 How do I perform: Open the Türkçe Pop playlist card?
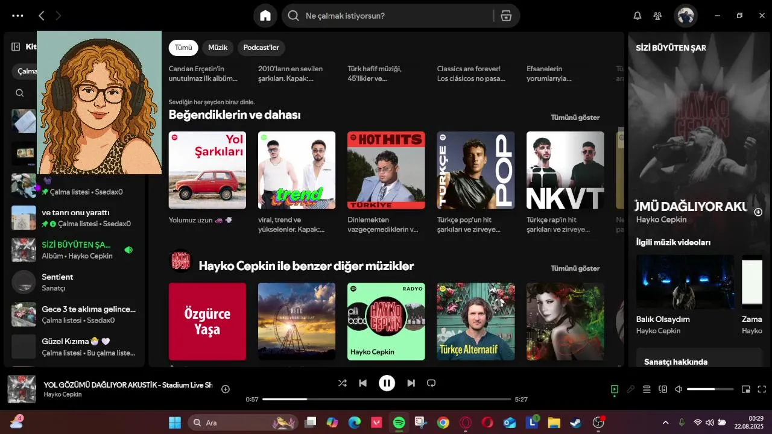point(476,170)
